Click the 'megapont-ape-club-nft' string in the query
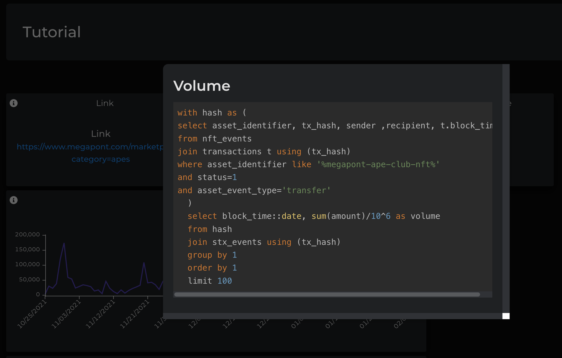This screenshot has width=562, height=358. [x=378, y=164]
